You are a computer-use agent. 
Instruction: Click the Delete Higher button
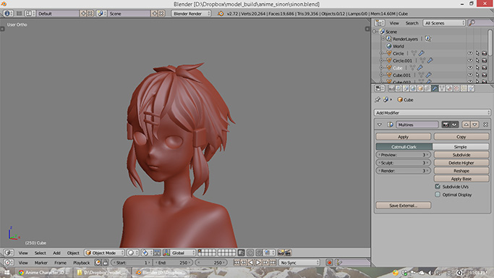click(461, 163)
